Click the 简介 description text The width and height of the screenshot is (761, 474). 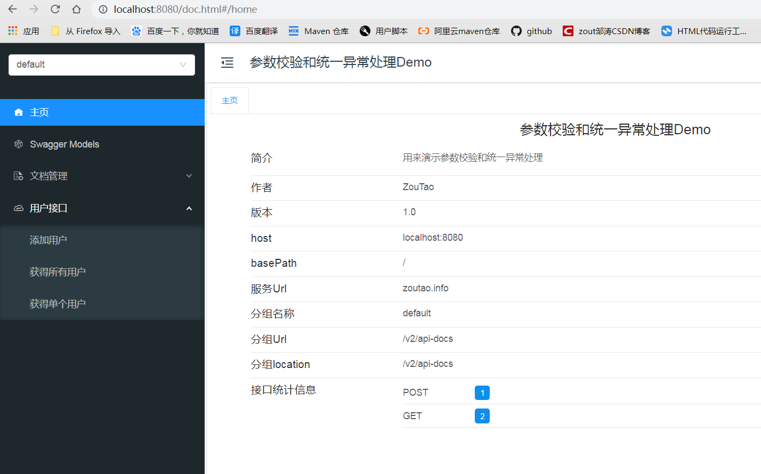(473, 158)
